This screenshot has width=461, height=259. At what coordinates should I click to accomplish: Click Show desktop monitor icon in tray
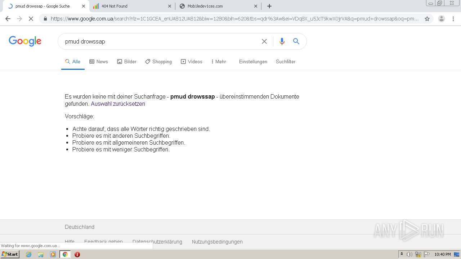tap(457, 254)
